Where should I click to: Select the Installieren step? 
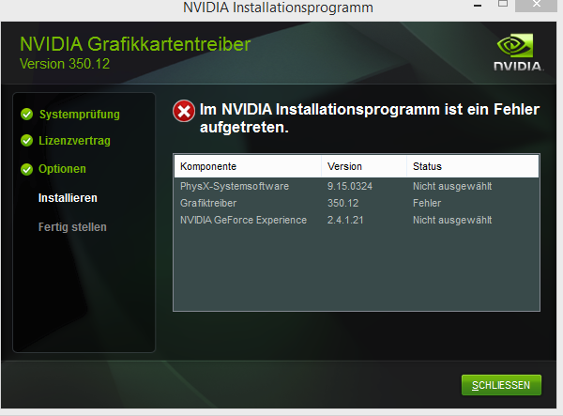pos(68,198)
